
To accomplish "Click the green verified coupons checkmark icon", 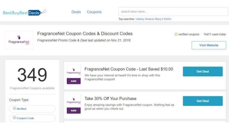I will tap(176, 34).
